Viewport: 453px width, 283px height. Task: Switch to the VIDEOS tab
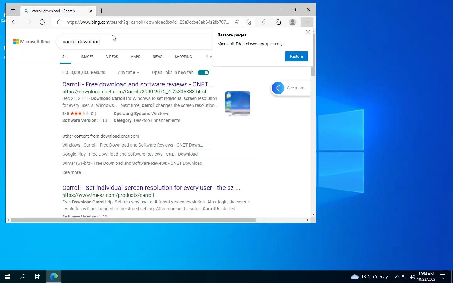tap(112, 57)
